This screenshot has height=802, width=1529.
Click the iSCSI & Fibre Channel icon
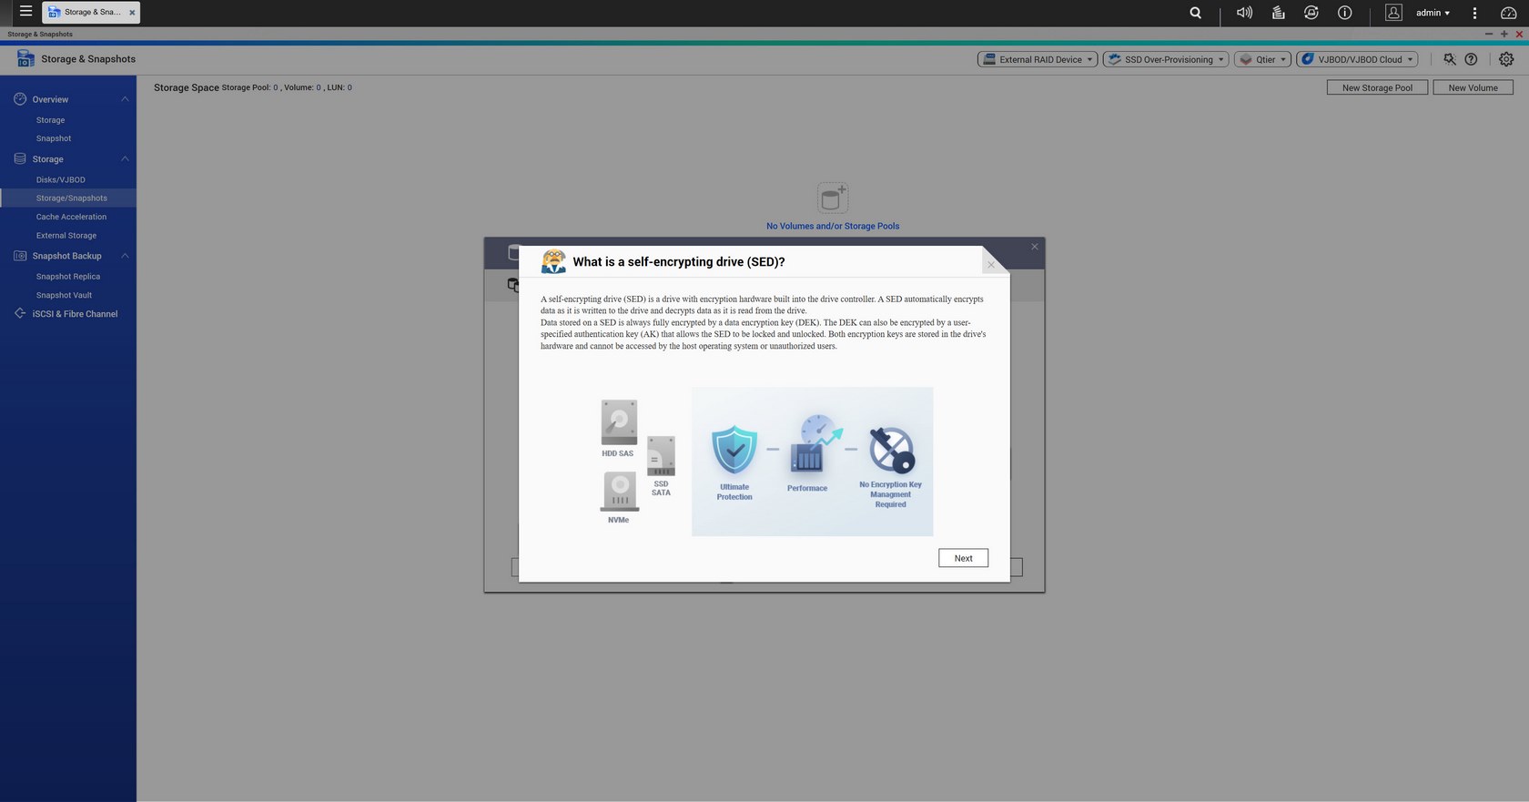pos(20,313)
